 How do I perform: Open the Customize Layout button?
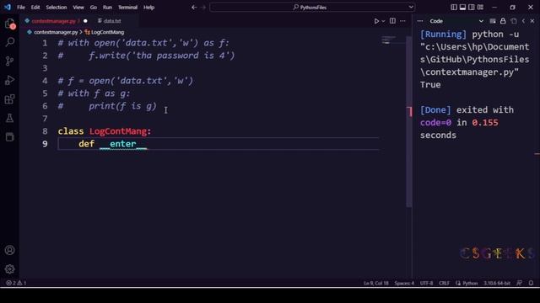pos(480,8)
